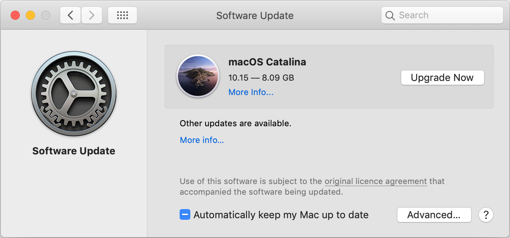The image size is (510, 238).
Task: Click the grey zoom window button
Action: pyautogui.click(x=46, y=15)
